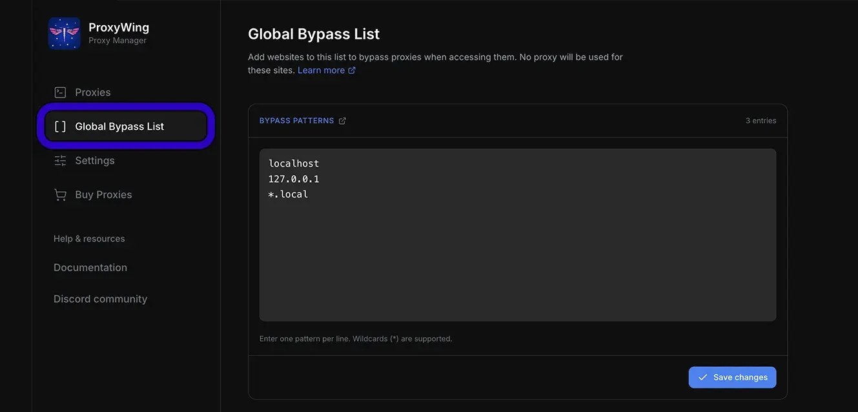Open the Learn more link
858x412 pixels.
tap(320, 68)
